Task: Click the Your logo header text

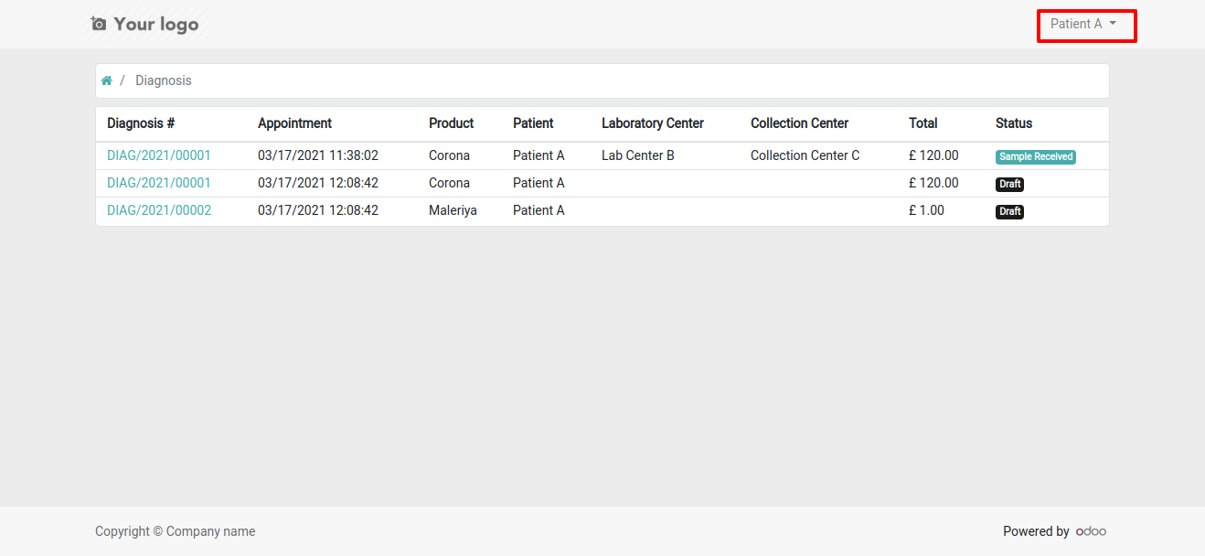Action: pyautogui.click(x=156, y=24)
